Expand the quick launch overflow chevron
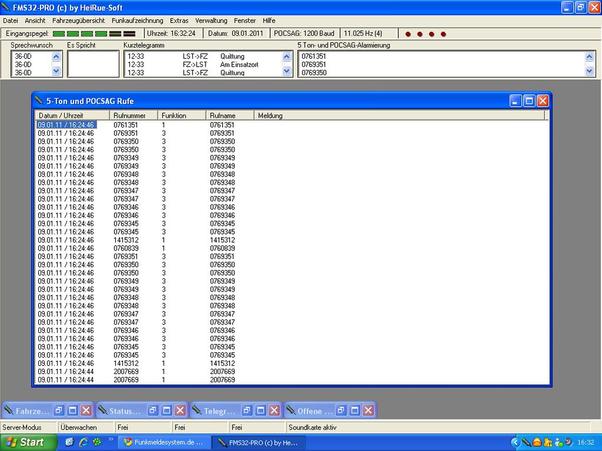 click(x=111, y=439)
